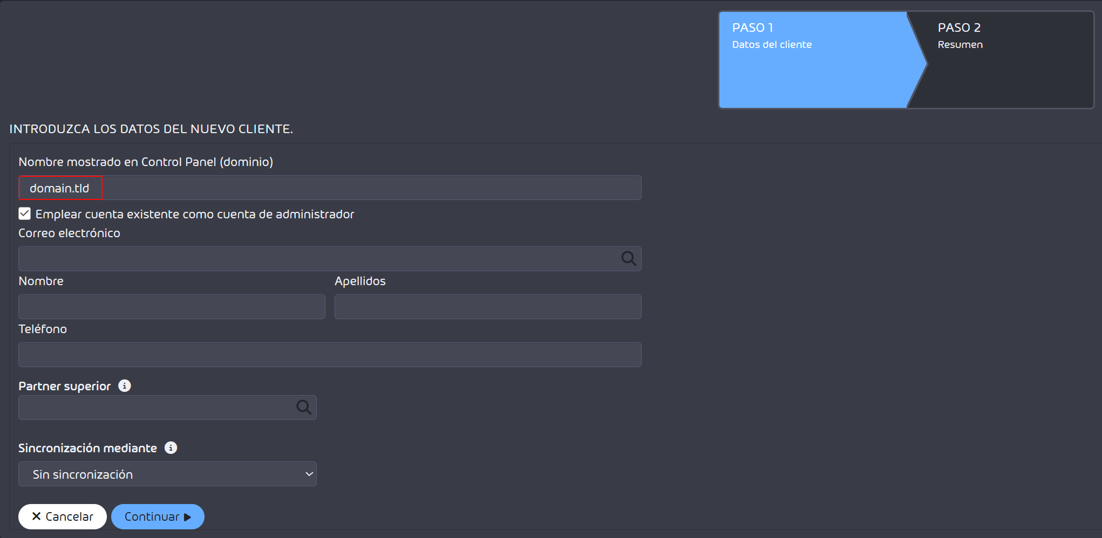Focus the domain.tld name input field
Image resolution: width=1102 pixels, height=538 pixels.
[330, 188]
